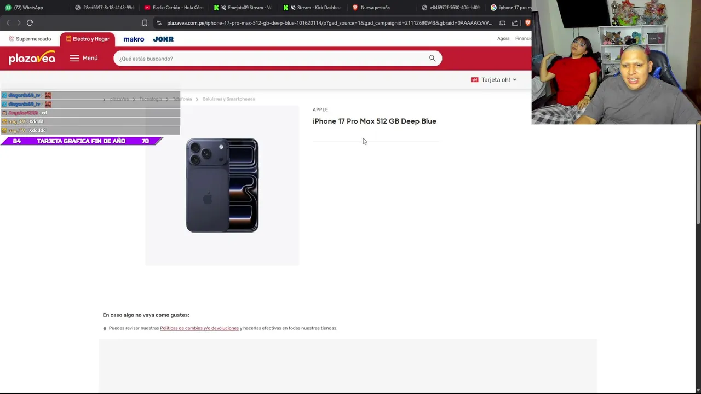Click the red oh! card icon
The height and width of the screenshot is (394, 701).
click(x=475, y=80)
